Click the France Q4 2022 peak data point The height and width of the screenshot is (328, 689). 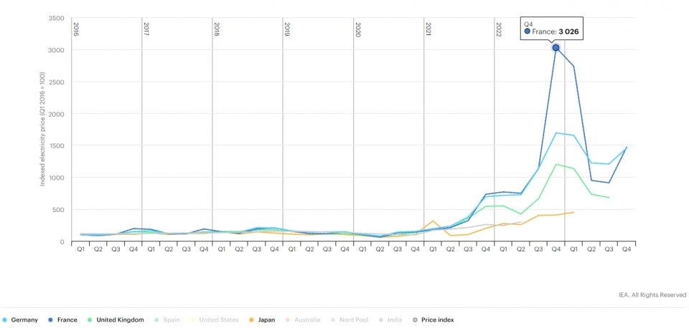point(556,47)
